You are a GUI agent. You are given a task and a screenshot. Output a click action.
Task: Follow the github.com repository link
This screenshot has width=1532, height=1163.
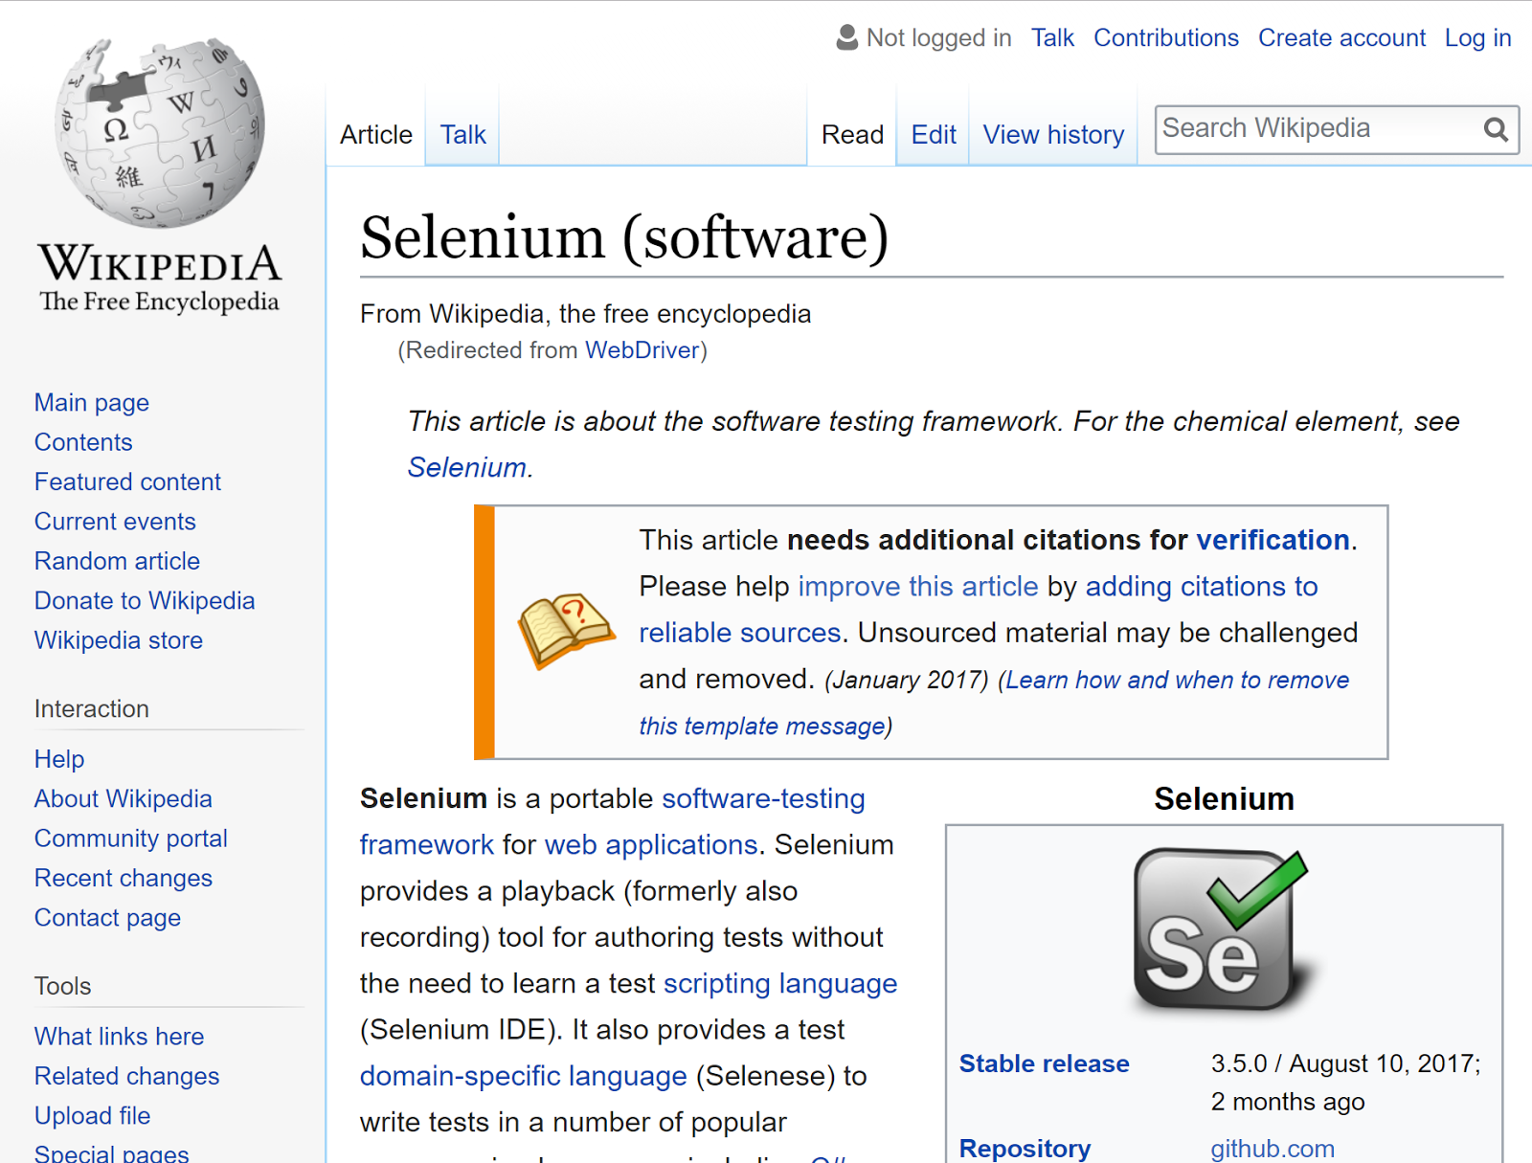pyautogui.click(x=1272, y=1148)
